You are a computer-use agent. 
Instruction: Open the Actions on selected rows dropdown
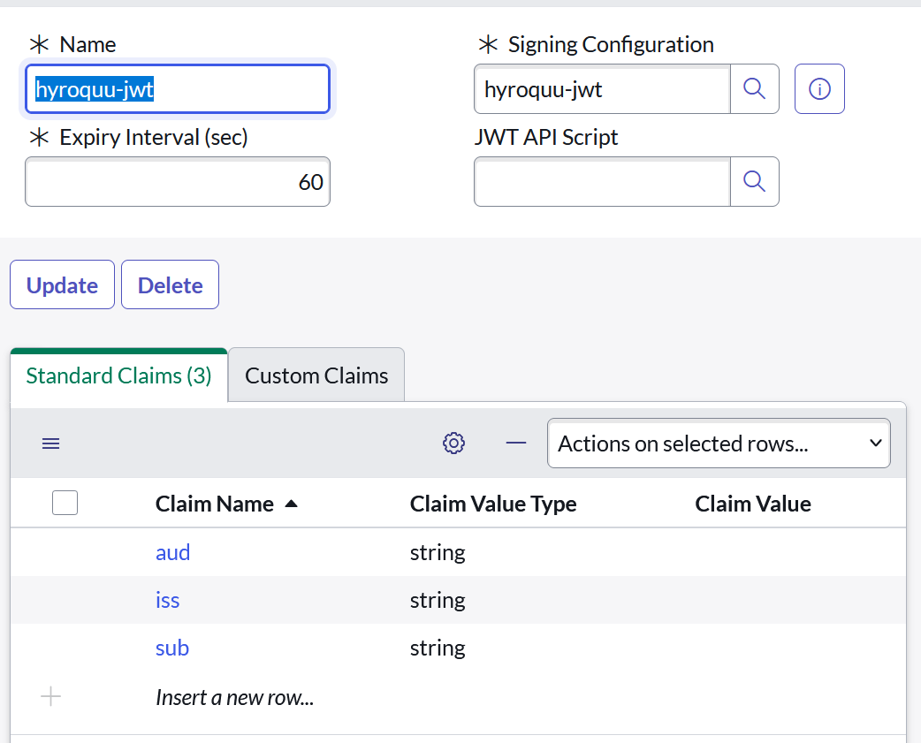pos(718,443)
